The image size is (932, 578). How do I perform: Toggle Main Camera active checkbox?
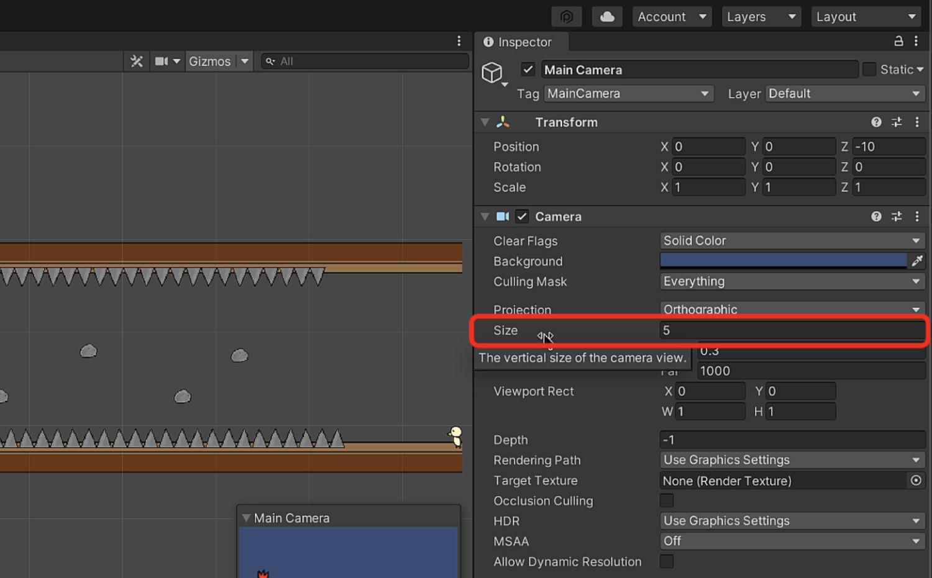[x=528, y=70]
